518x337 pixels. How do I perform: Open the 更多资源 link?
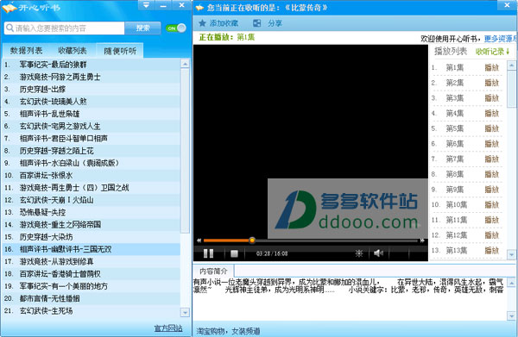coord(501,39)
